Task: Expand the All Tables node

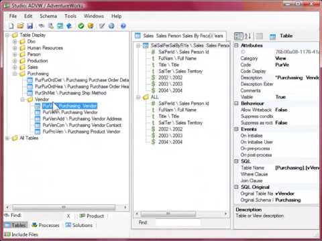Action: point(7,138)
